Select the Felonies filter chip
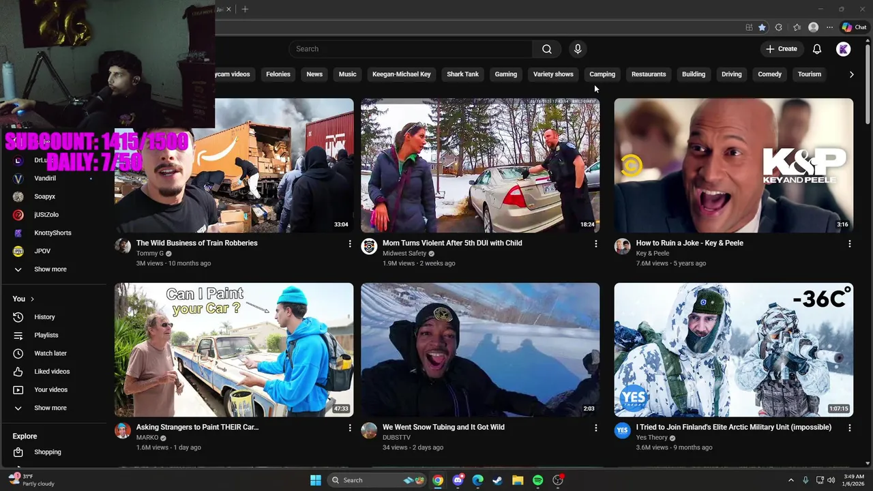The width and height of the screenshot is (873, 491). coord(278,74)
